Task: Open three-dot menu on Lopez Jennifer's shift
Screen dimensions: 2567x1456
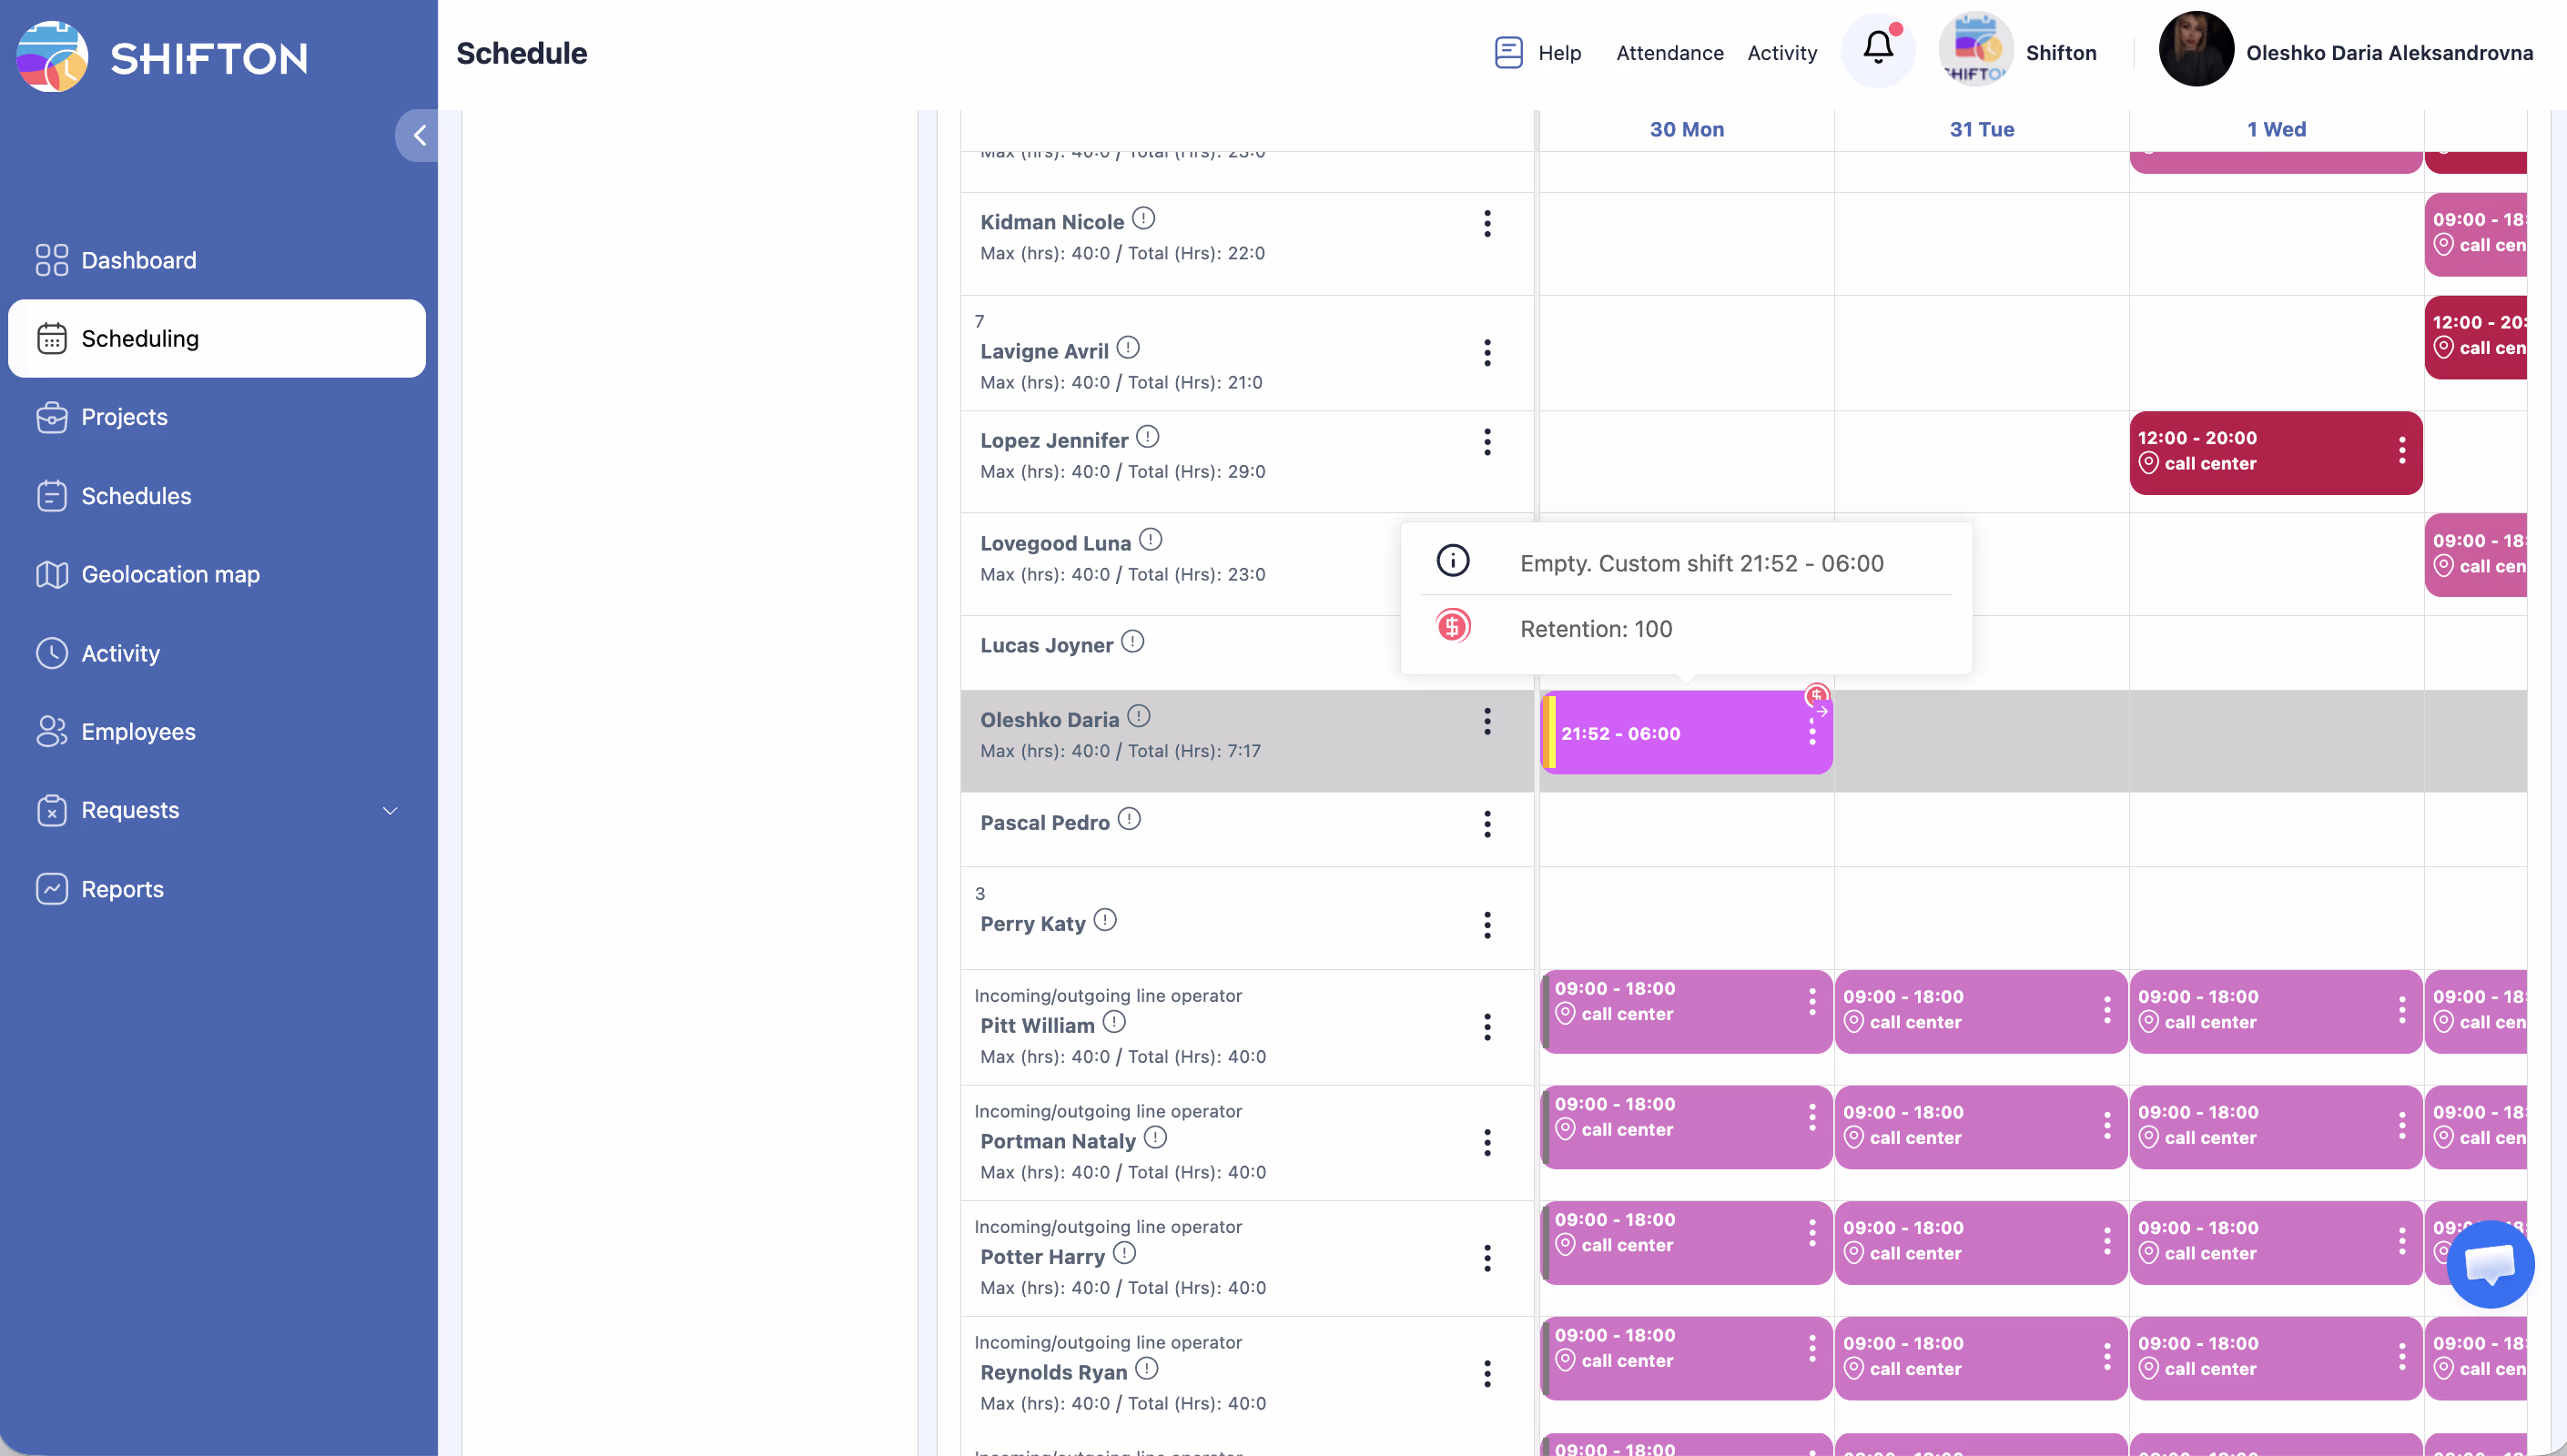Action: coord(2401,451)
